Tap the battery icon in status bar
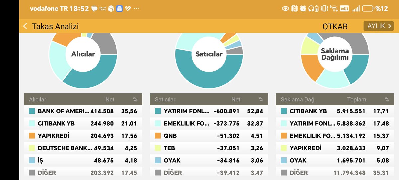Screen dimensions: 399x180 tap(368, 9)
